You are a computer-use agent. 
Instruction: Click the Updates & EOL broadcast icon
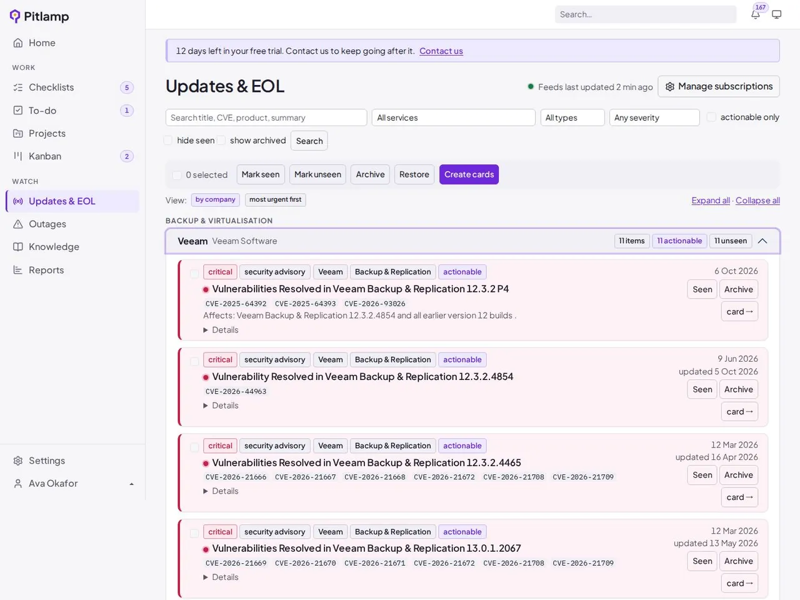(18, 201)
